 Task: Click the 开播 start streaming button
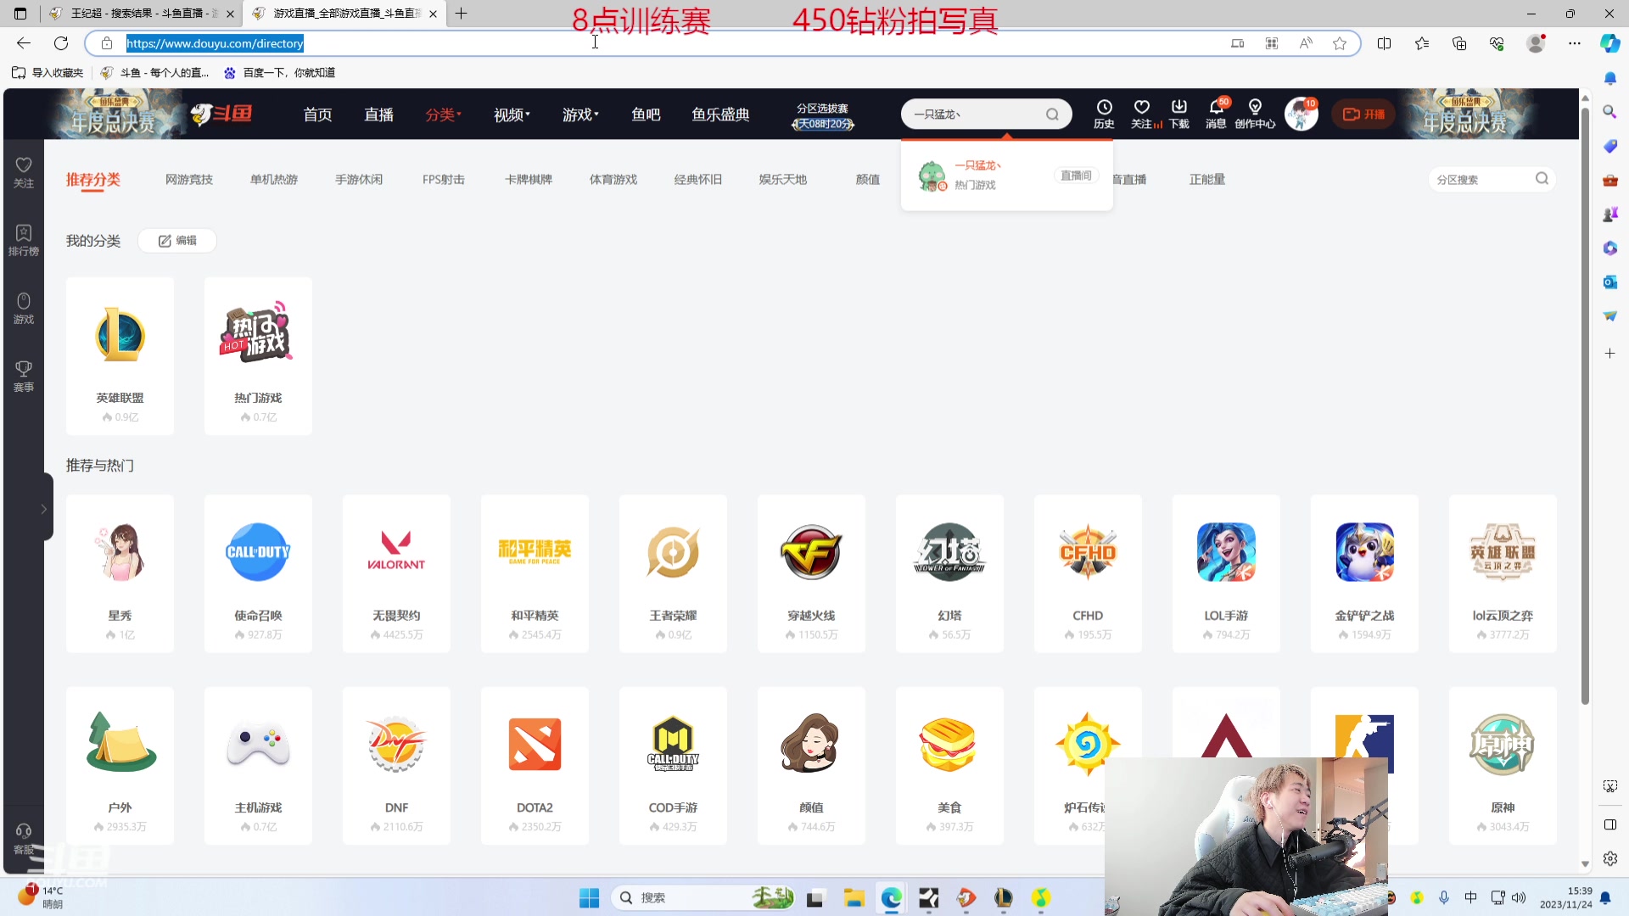coord(1363,114)
